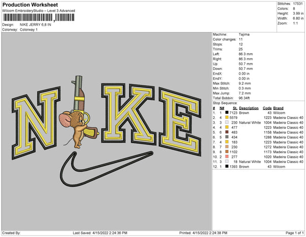Click the NIKE JERRY embroidery design preview
Viewport: 306px width, 237px height.
coord(107,131)
